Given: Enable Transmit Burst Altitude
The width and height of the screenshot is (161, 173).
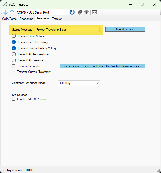Looking at the screenshot, I should 14,36.
